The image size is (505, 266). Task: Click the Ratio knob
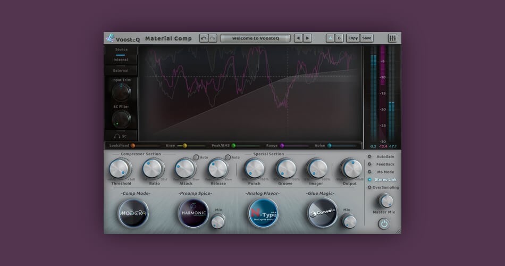(152, 169)
